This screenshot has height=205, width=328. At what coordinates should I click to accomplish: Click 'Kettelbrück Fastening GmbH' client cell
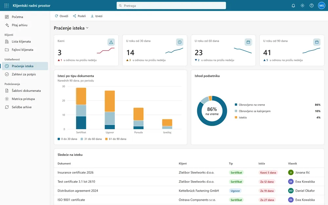[x=199, y=191]
